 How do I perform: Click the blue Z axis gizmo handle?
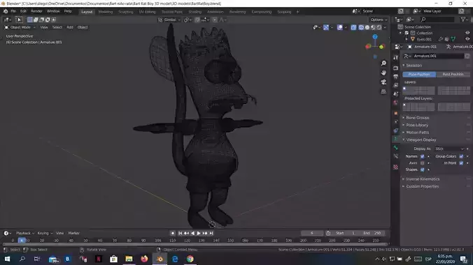(375, 37)
